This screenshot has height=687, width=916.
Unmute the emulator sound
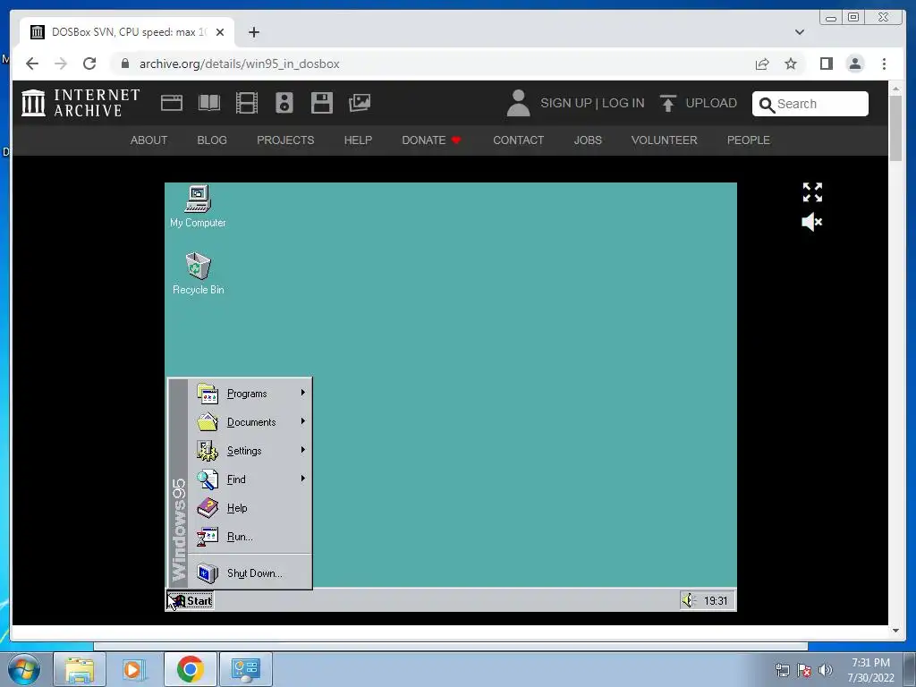click(812, 222)
